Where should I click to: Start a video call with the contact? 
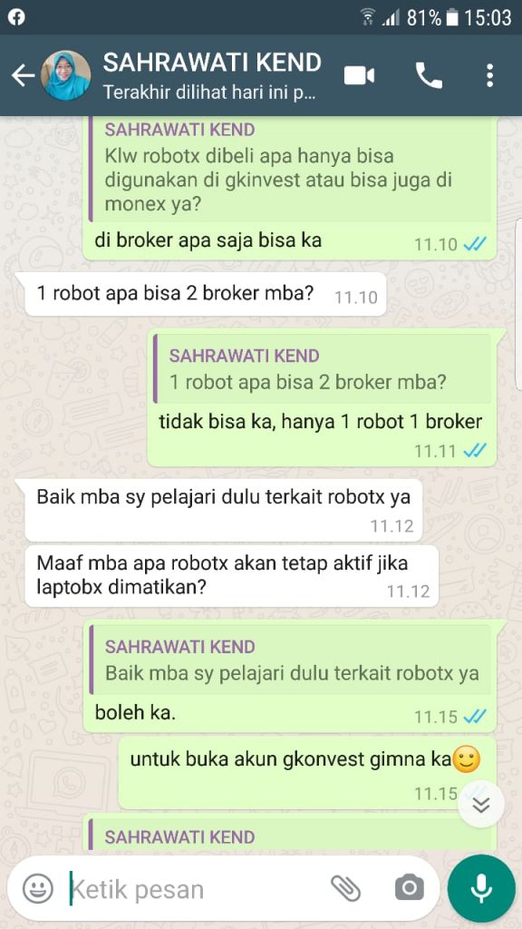pos(359,76)
